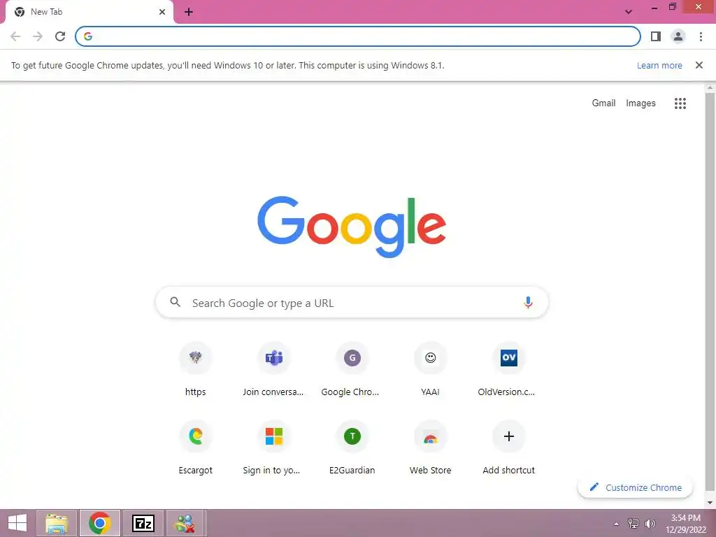Click the back navigation arrow
This screenshot has height=537, width=716.
15,36
